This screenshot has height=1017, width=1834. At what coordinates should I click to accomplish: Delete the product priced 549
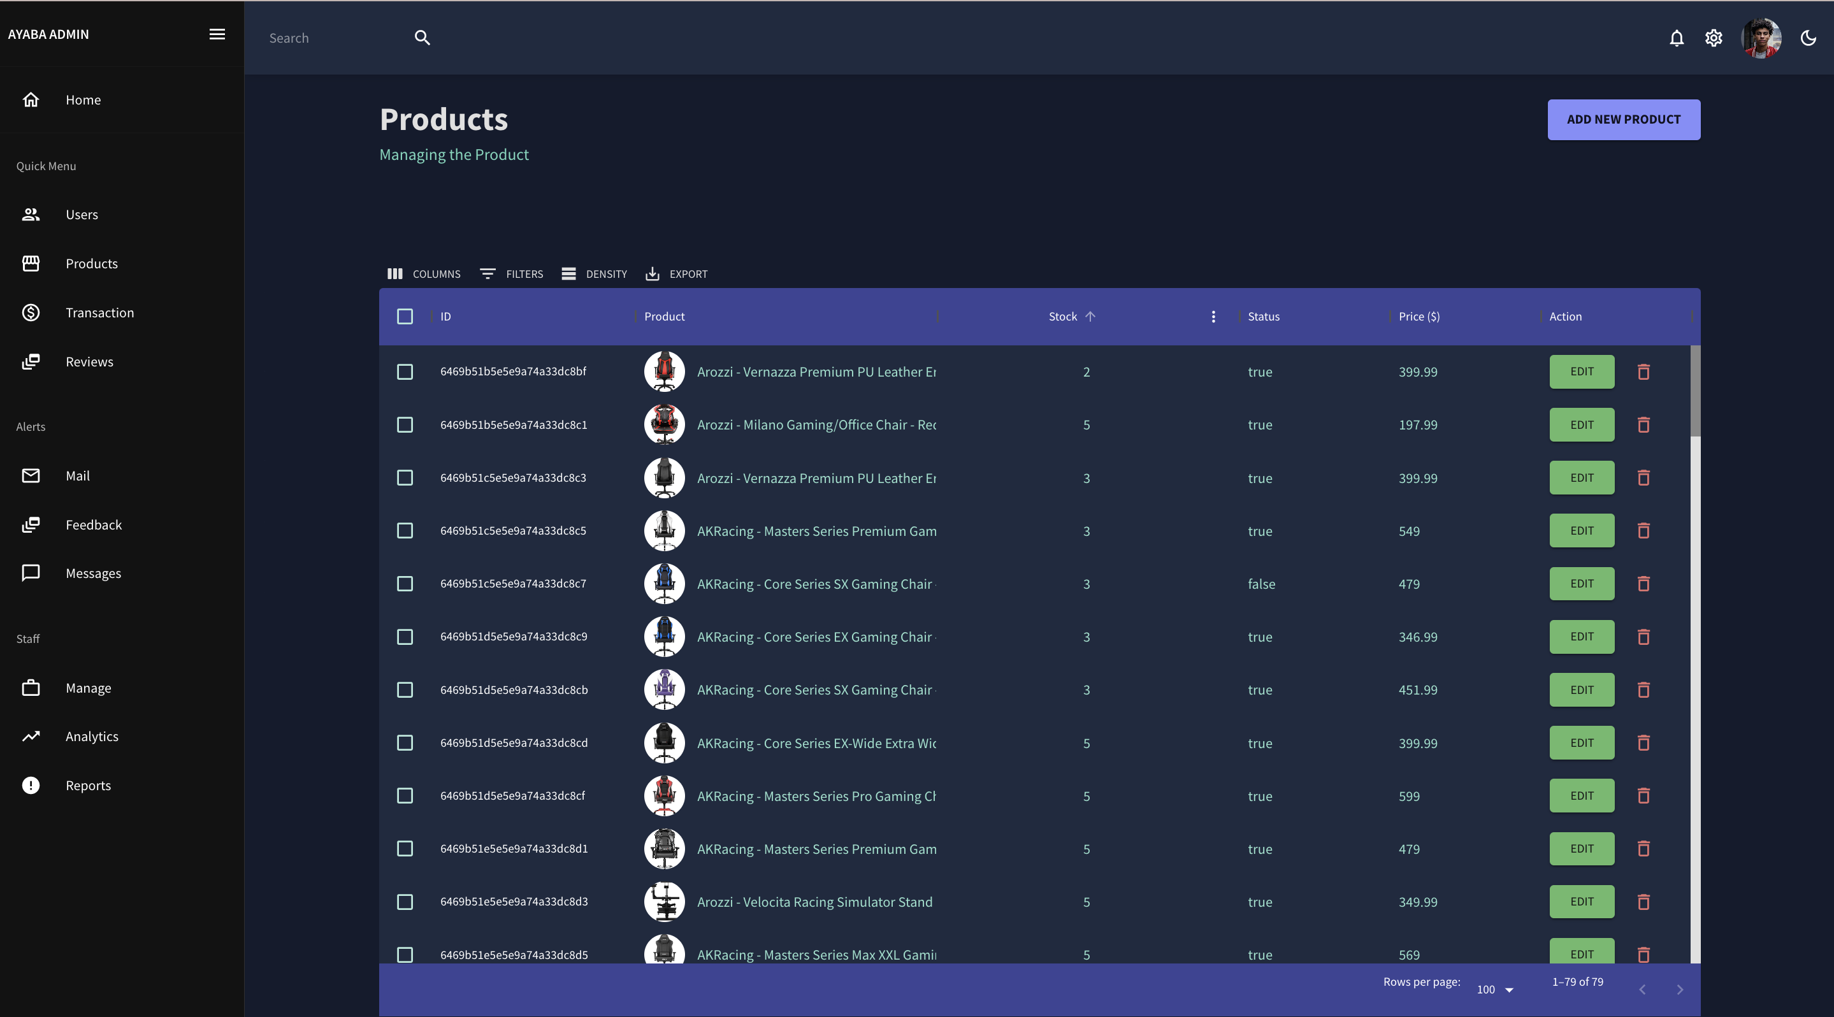click(x=1643, y=531)
